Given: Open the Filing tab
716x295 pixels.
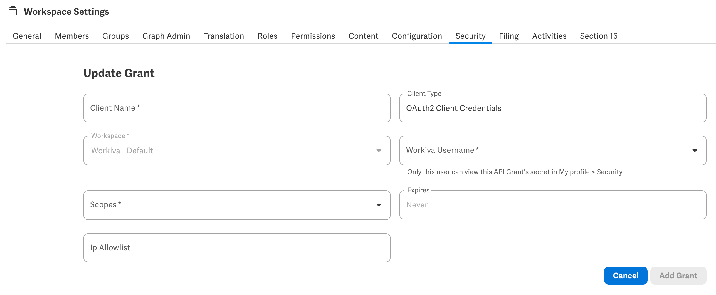Looking at the screenshot, I should (x=508, y=36).
